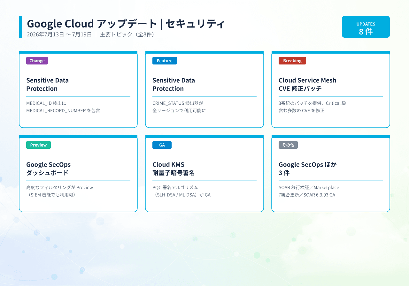This screenshot has width=409, height=286.
Task: Click the MEDICAL_ID 検出に description line
Action: click(46, 103)
